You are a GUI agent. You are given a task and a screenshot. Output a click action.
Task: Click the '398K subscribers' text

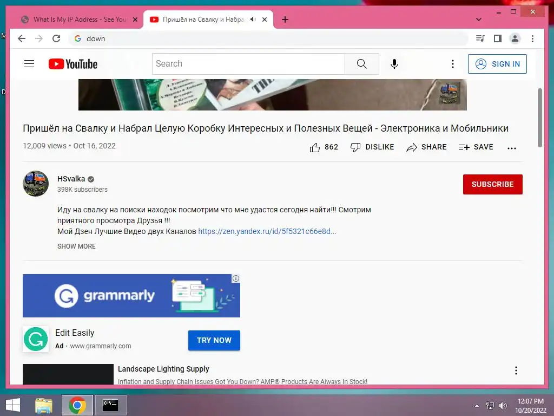click(x=82, y=190)
